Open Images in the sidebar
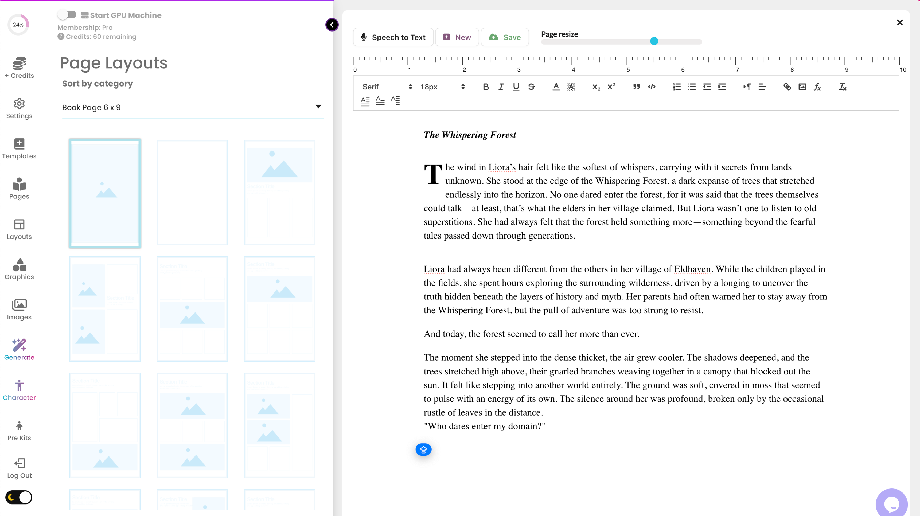 pyautogui.click(x=19, y=310)
